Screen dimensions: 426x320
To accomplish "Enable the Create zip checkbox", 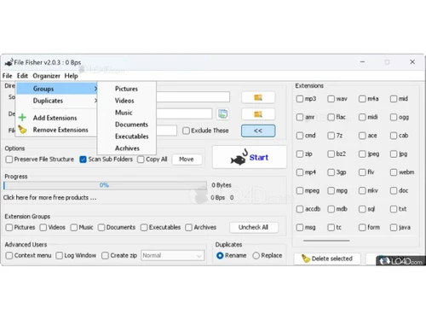I will click(105, 255).
